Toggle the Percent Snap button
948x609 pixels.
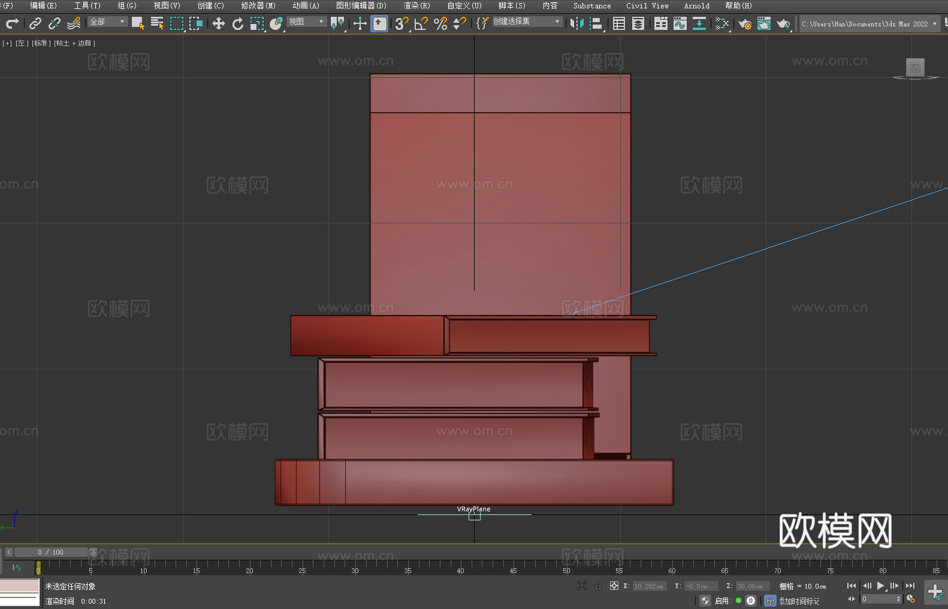point(440,23)
